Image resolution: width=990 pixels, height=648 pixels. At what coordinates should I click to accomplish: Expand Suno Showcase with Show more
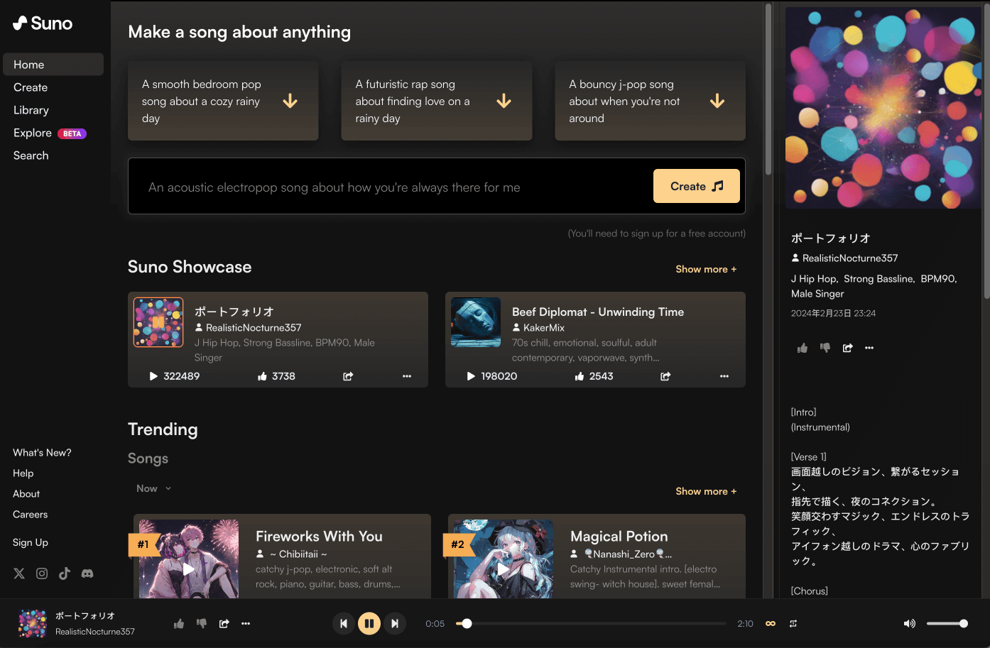click(706, 269)
